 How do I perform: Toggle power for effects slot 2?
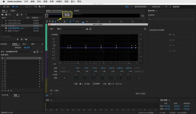[5, 61]
